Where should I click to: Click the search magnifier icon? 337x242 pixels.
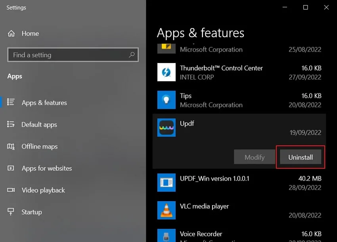tap(132, 55)
